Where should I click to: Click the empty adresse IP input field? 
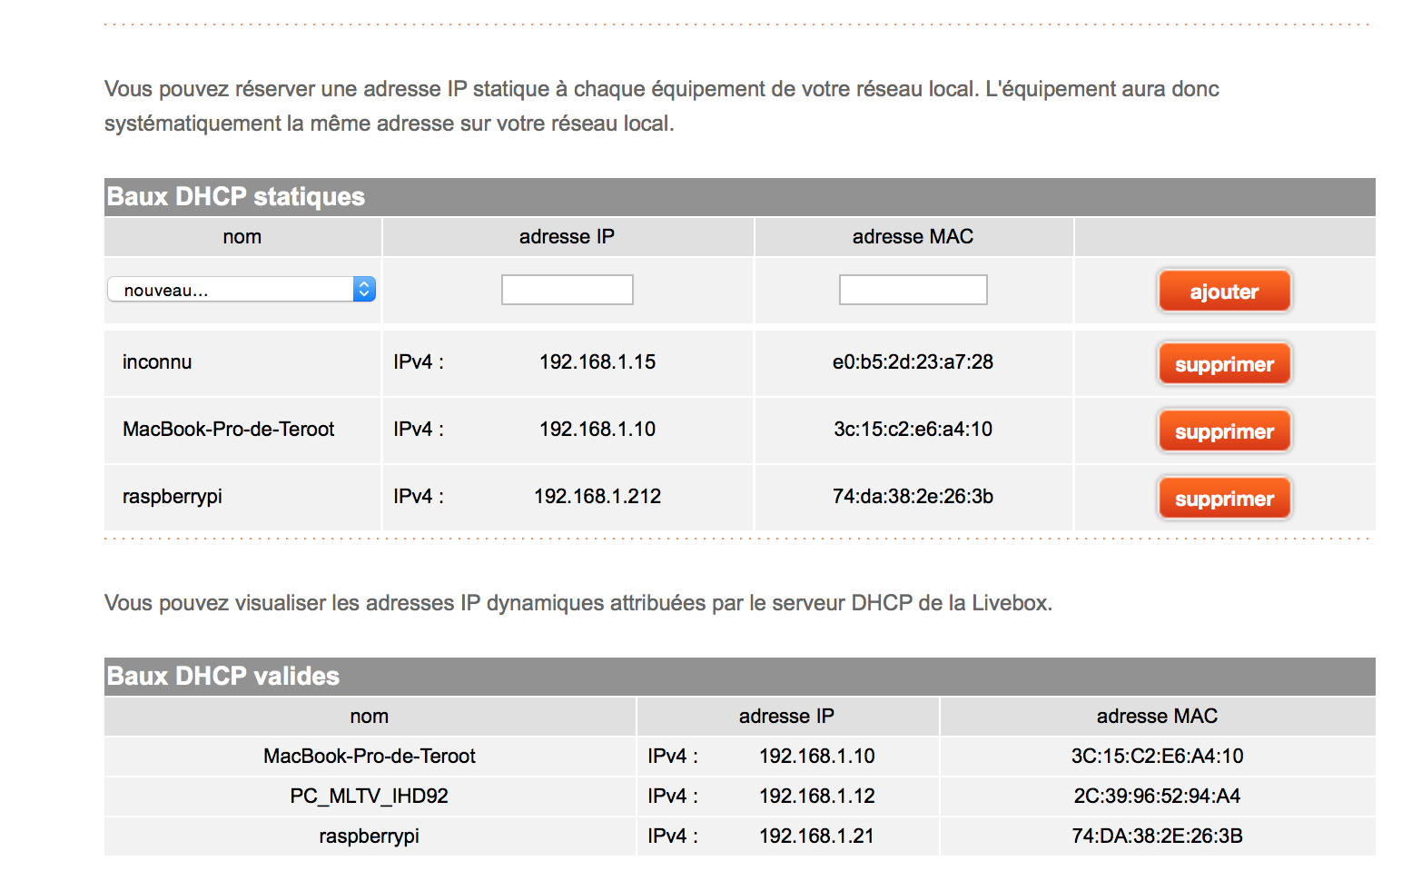[568, 290]
